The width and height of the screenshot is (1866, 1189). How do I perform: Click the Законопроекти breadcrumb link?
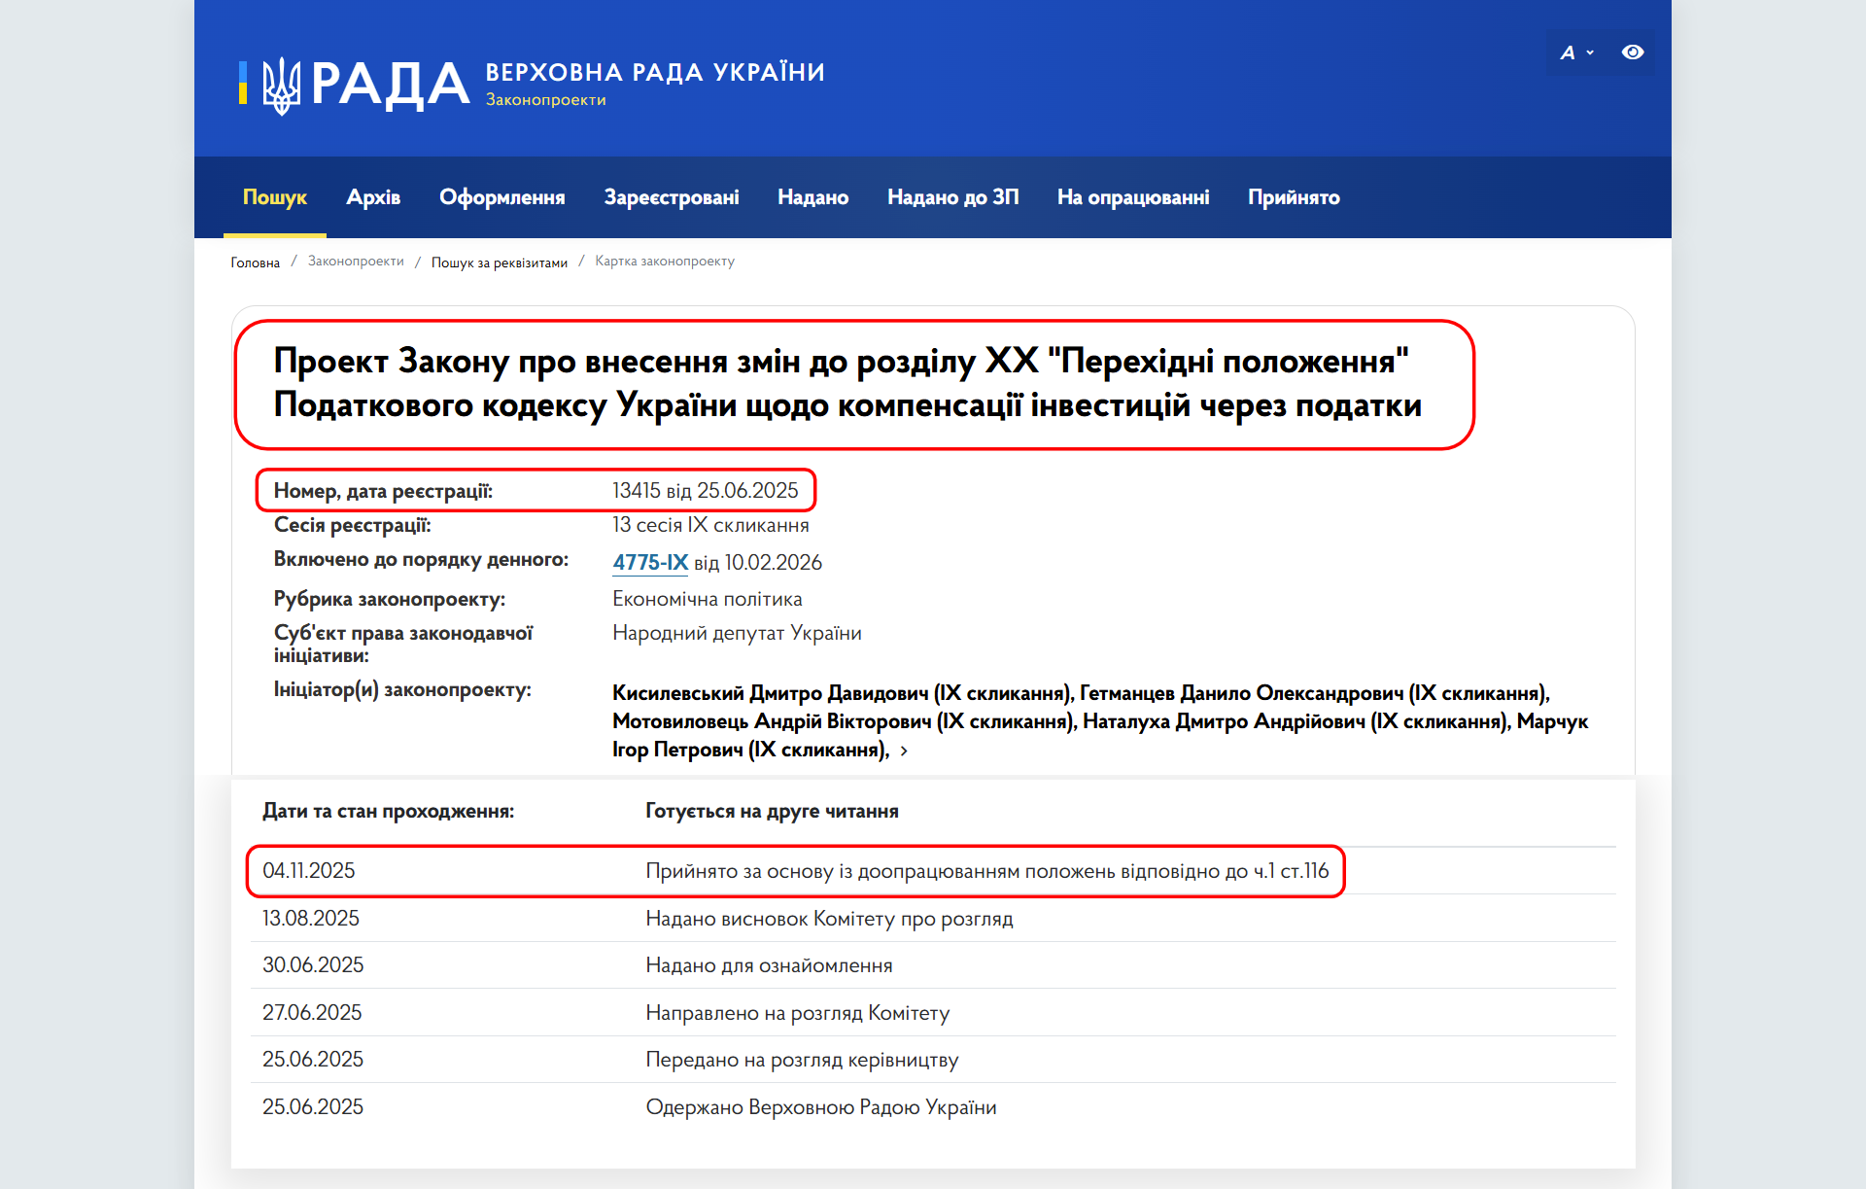356,262
